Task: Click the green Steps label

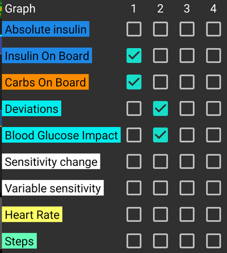Action: (19, 241)
